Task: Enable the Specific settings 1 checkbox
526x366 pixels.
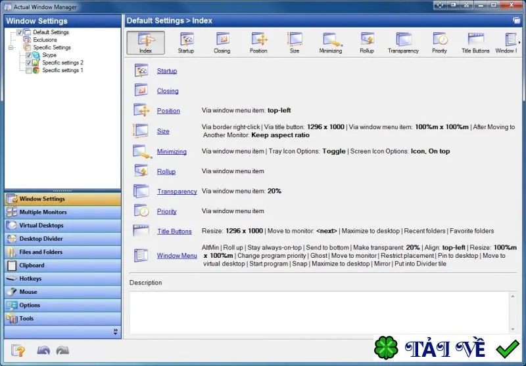Action: tap(29, 70)
